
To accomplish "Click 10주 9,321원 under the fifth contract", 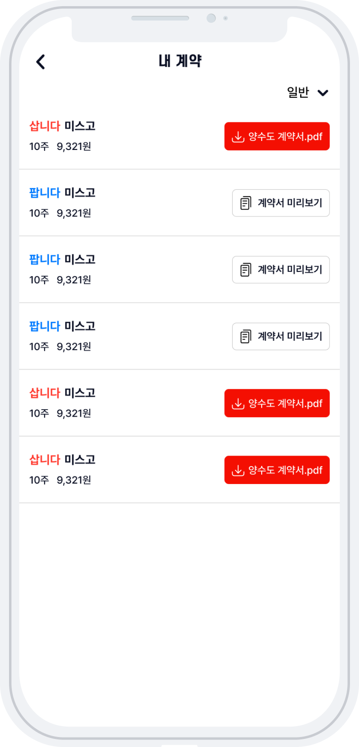I will [60, 413].
